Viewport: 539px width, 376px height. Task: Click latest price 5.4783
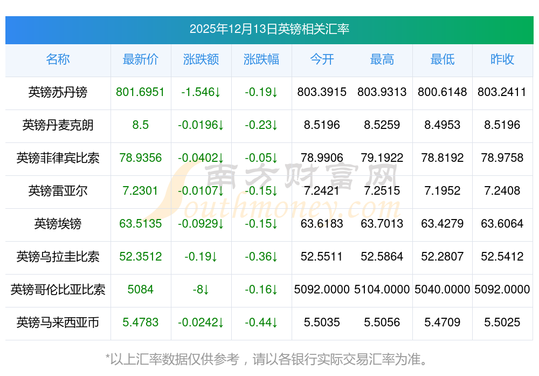click(140, 323)
